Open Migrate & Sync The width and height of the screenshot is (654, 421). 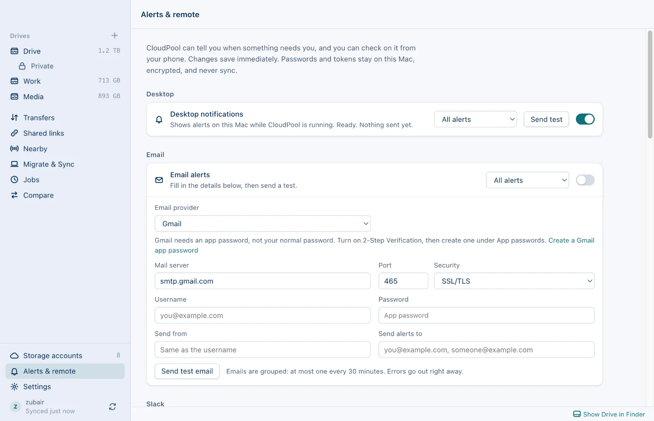tap(65, 164)
